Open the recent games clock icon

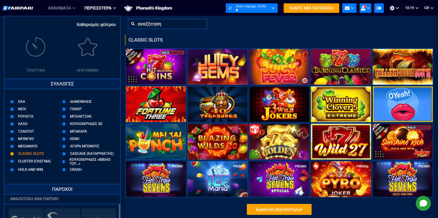[36, 47]
